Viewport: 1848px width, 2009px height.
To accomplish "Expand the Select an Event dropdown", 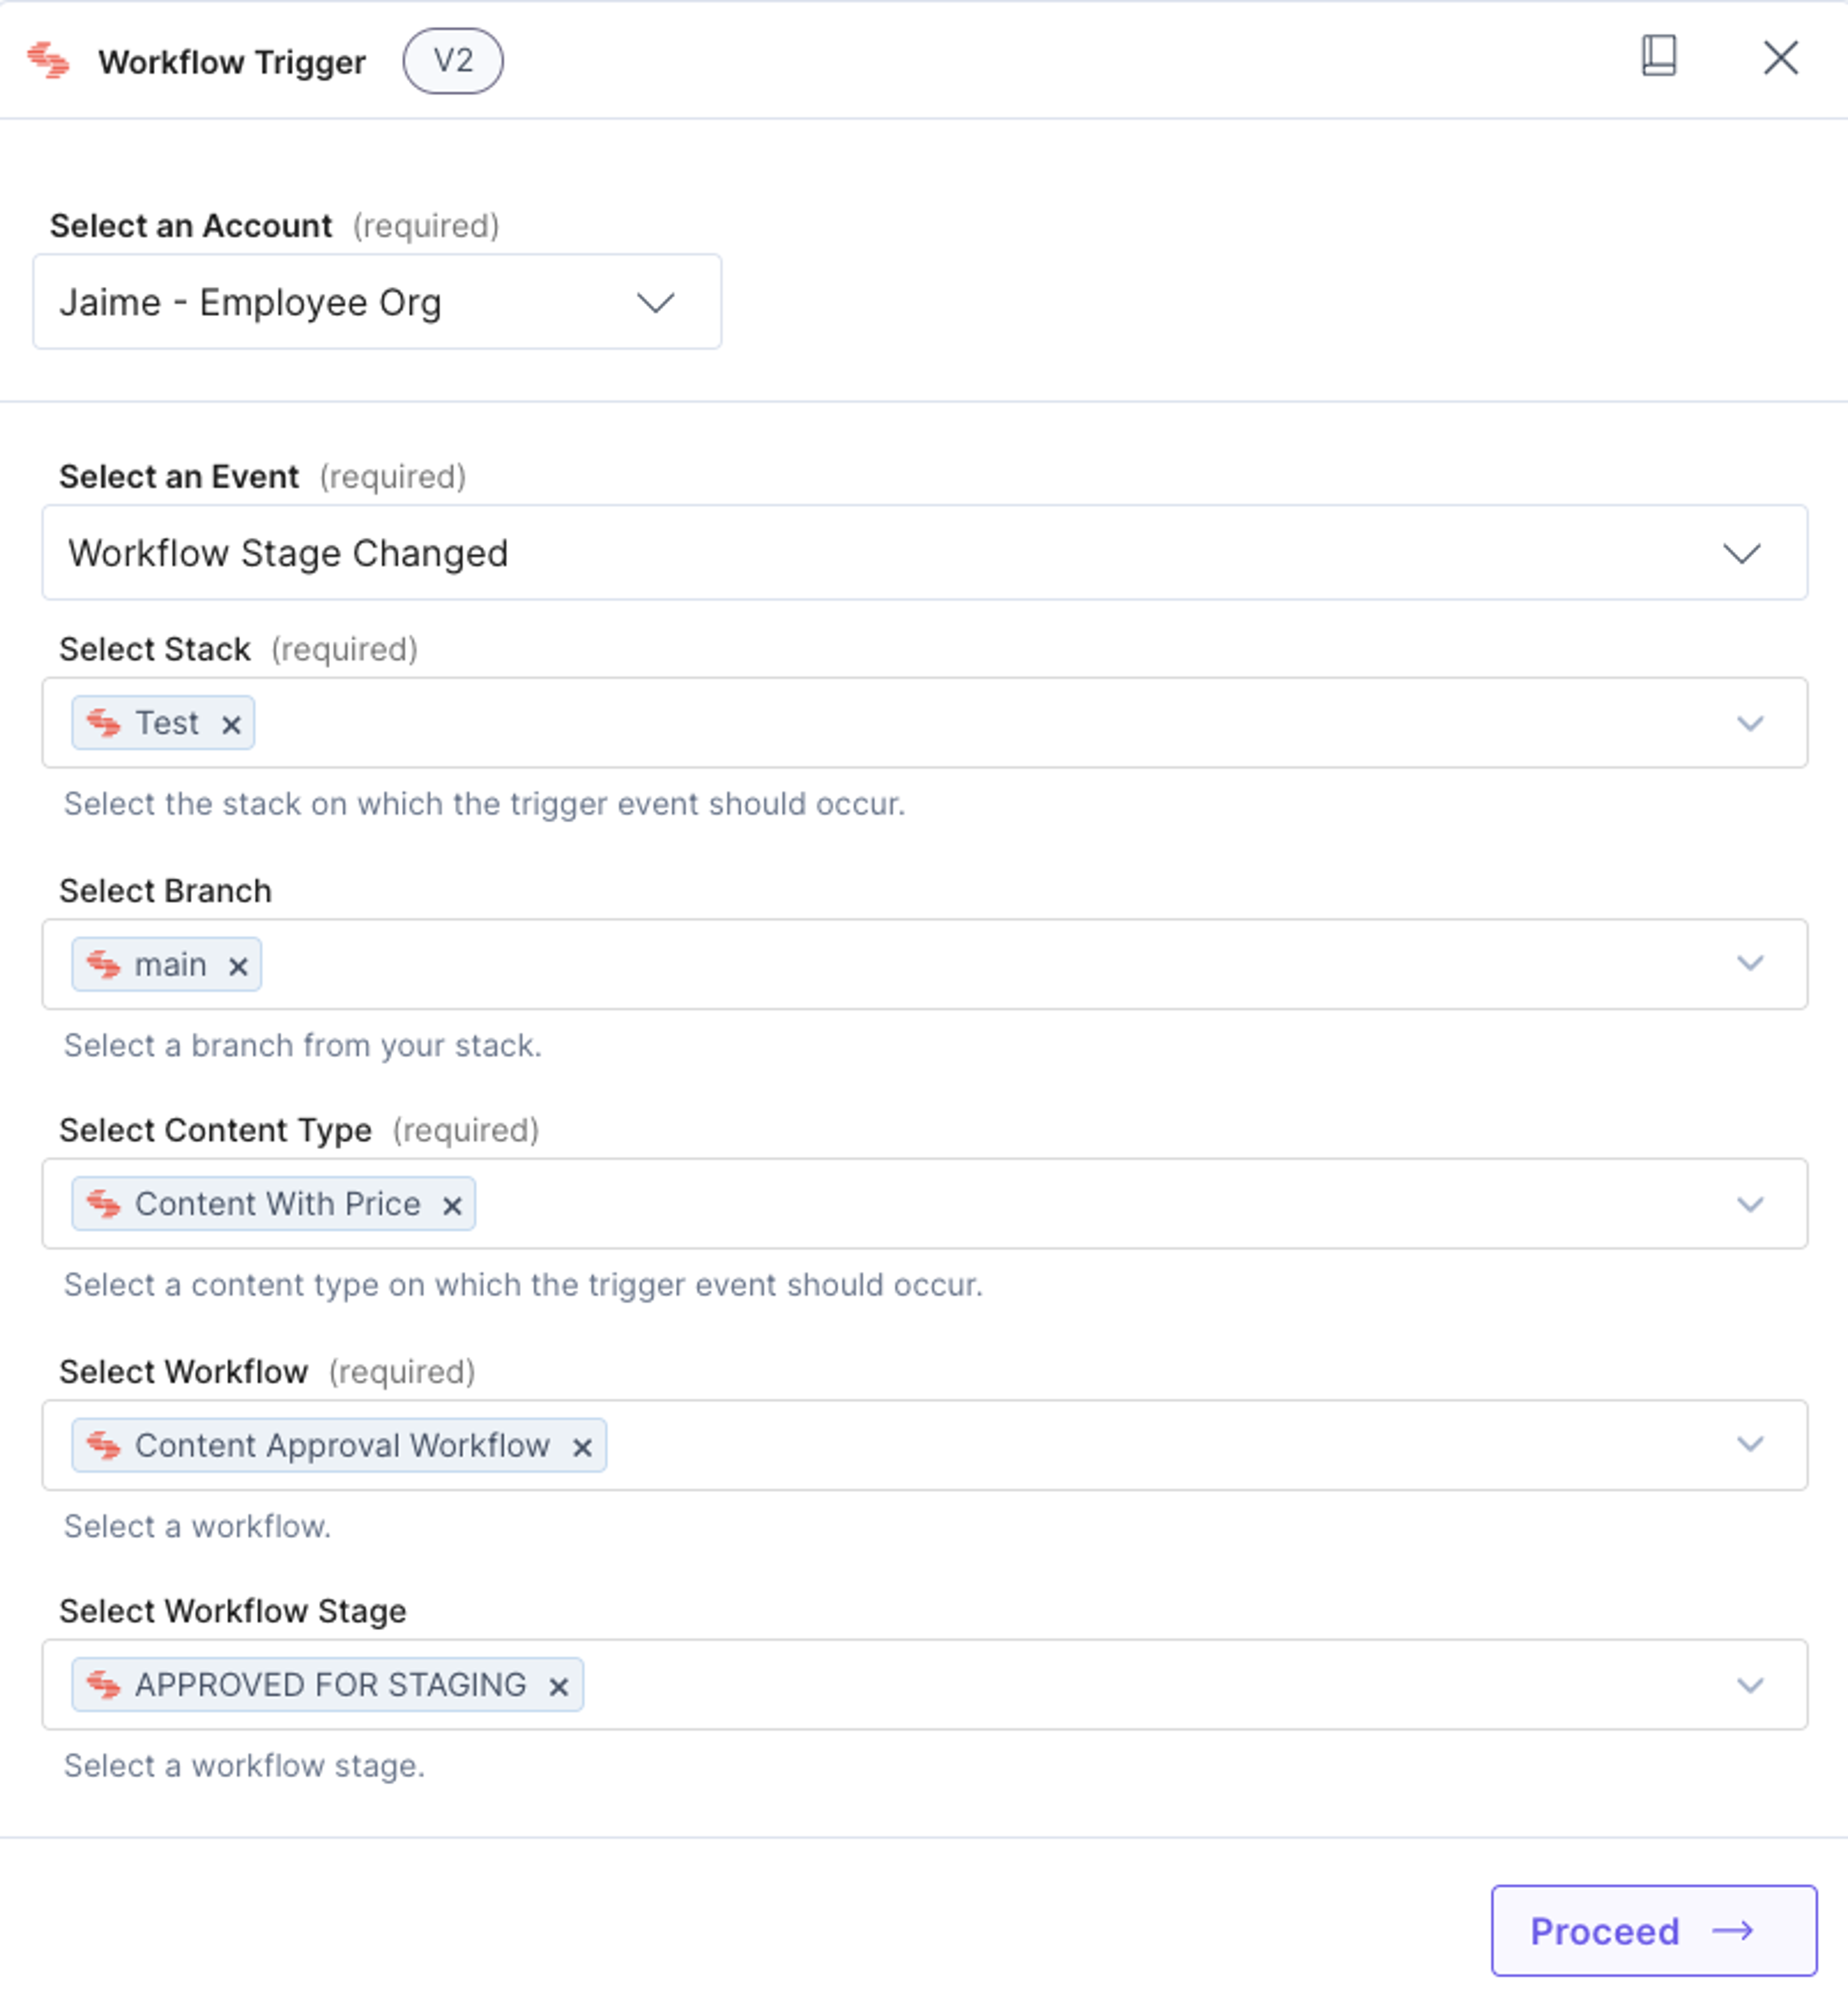I will tap(924, 553).
